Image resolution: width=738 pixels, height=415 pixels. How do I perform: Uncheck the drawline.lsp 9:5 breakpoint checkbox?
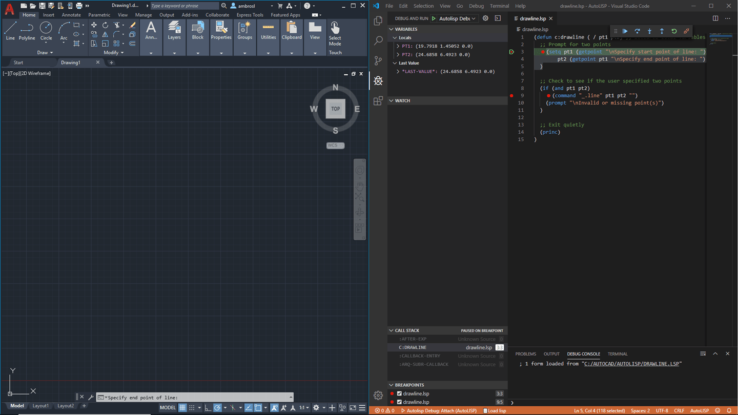pos(400,402)
